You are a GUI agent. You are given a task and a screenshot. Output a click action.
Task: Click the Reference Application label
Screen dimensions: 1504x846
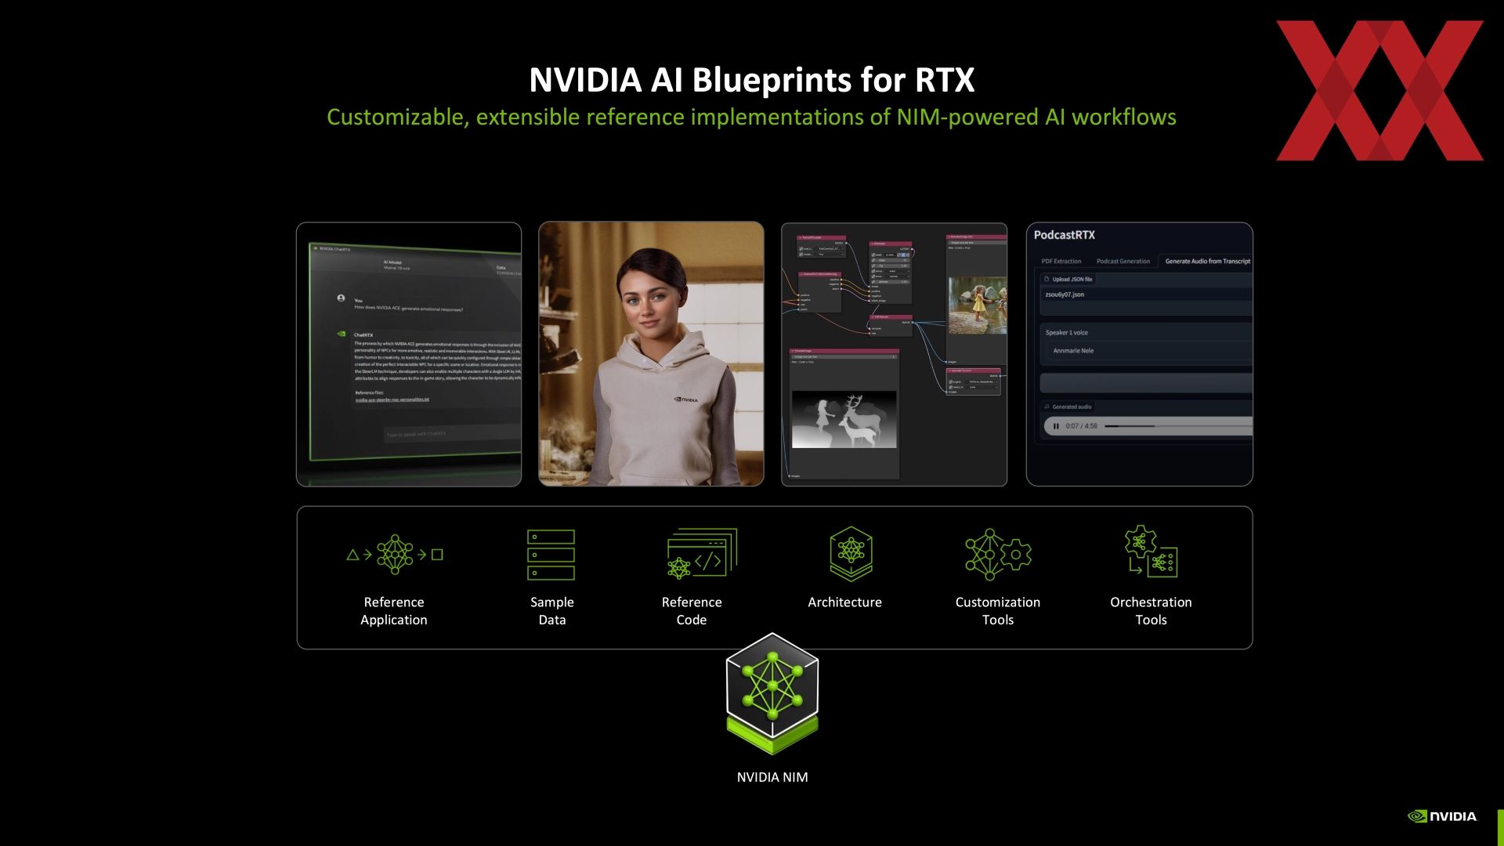click(x=394, y=611)
